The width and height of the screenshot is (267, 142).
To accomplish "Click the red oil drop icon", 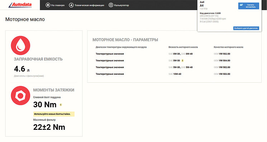I will (20, 45).
